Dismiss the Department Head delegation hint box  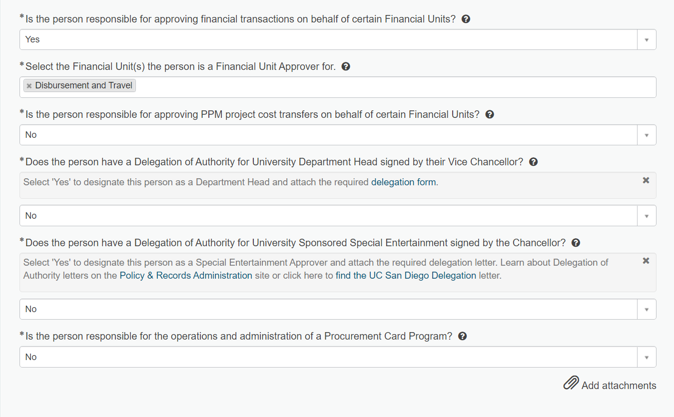point(646,180)
